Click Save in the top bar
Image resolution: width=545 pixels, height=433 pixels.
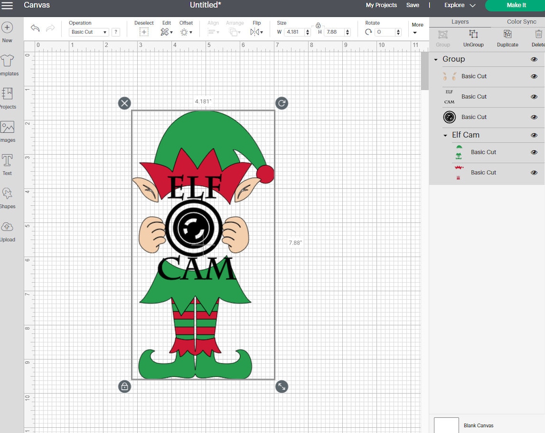pyautogui.click(x=413, y=5)
